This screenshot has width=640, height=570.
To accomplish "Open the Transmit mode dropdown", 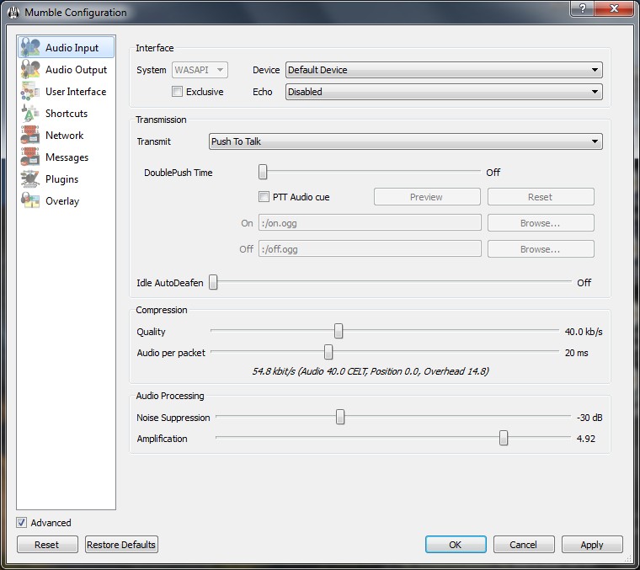I will click(x=405, y=141).
